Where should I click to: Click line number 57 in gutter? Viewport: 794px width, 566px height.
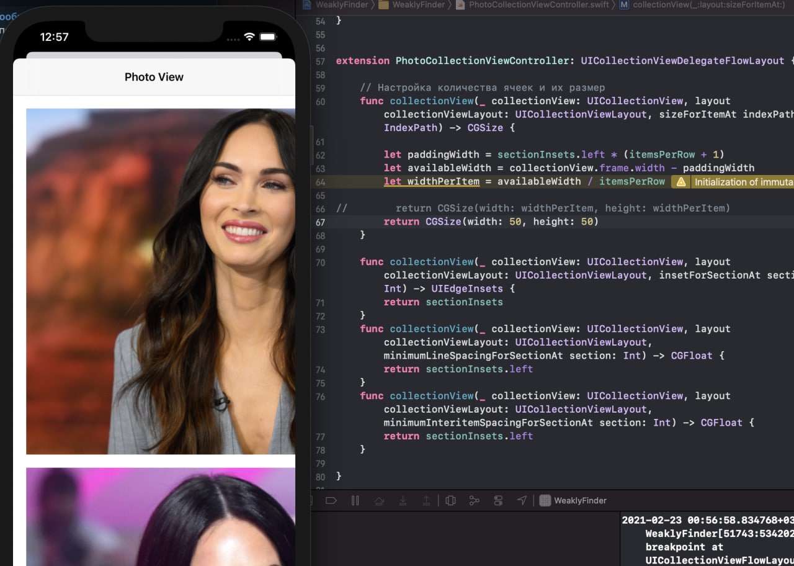pos(320,61)
